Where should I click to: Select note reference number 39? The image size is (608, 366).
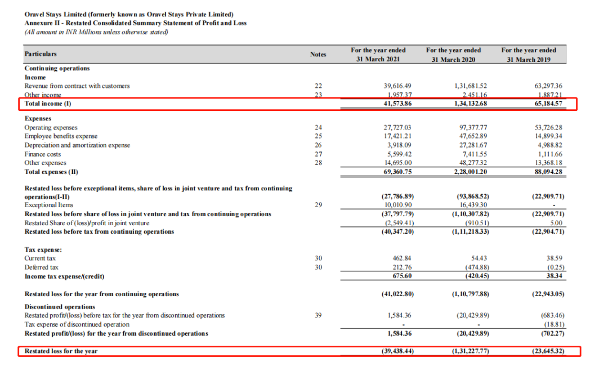(318, 315)
